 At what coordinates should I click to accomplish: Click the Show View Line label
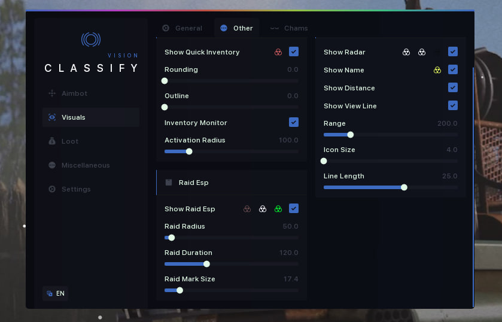click(x=350, y=106)
